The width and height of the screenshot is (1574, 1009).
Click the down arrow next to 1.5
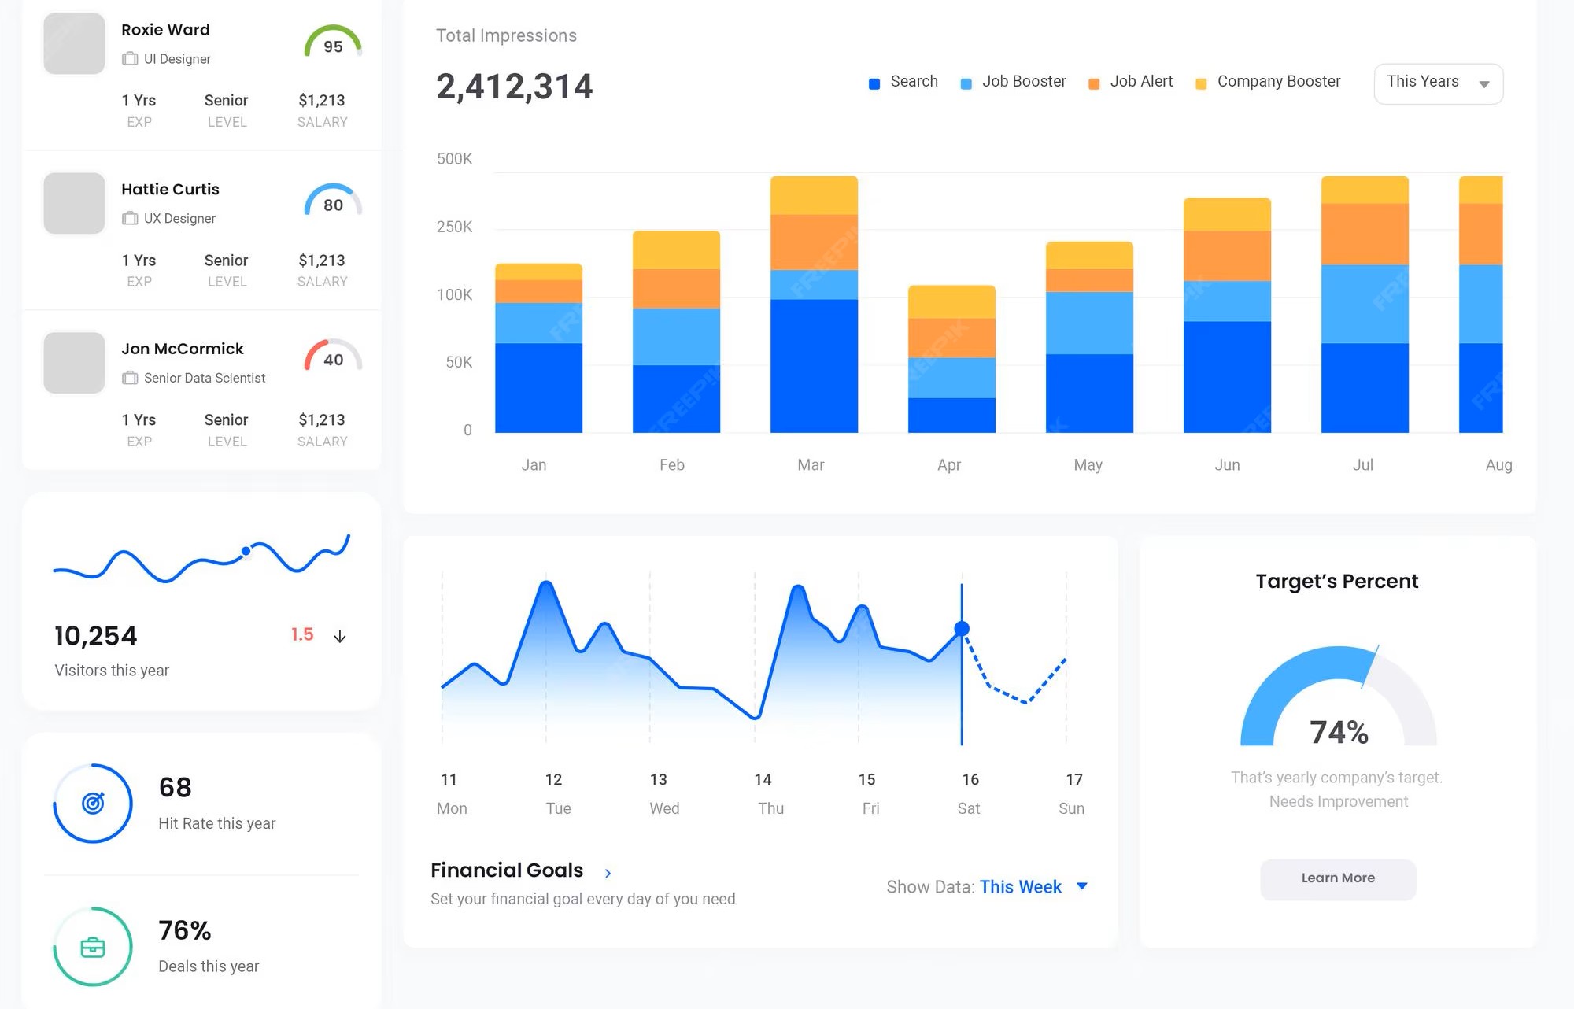(x=340, y=636)
